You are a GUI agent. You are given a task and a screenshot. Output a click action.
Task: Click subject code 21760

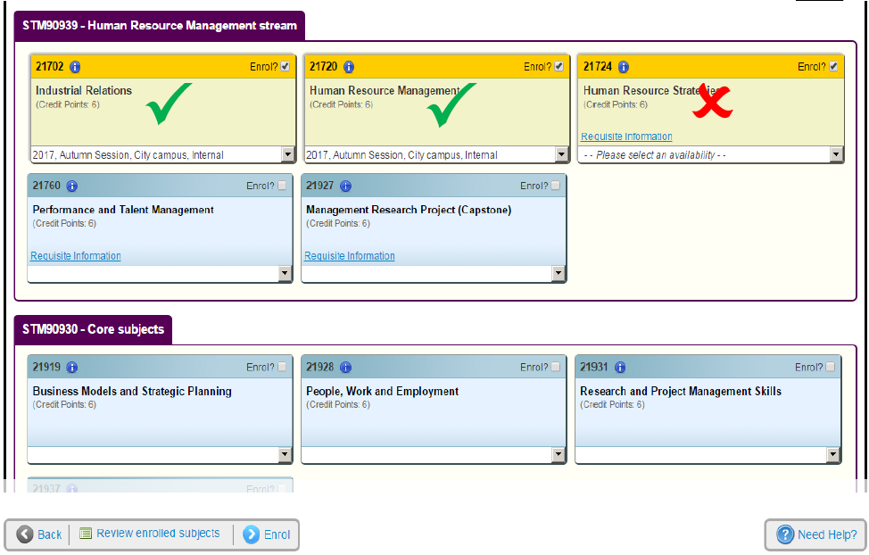click(x=46, y=186)
